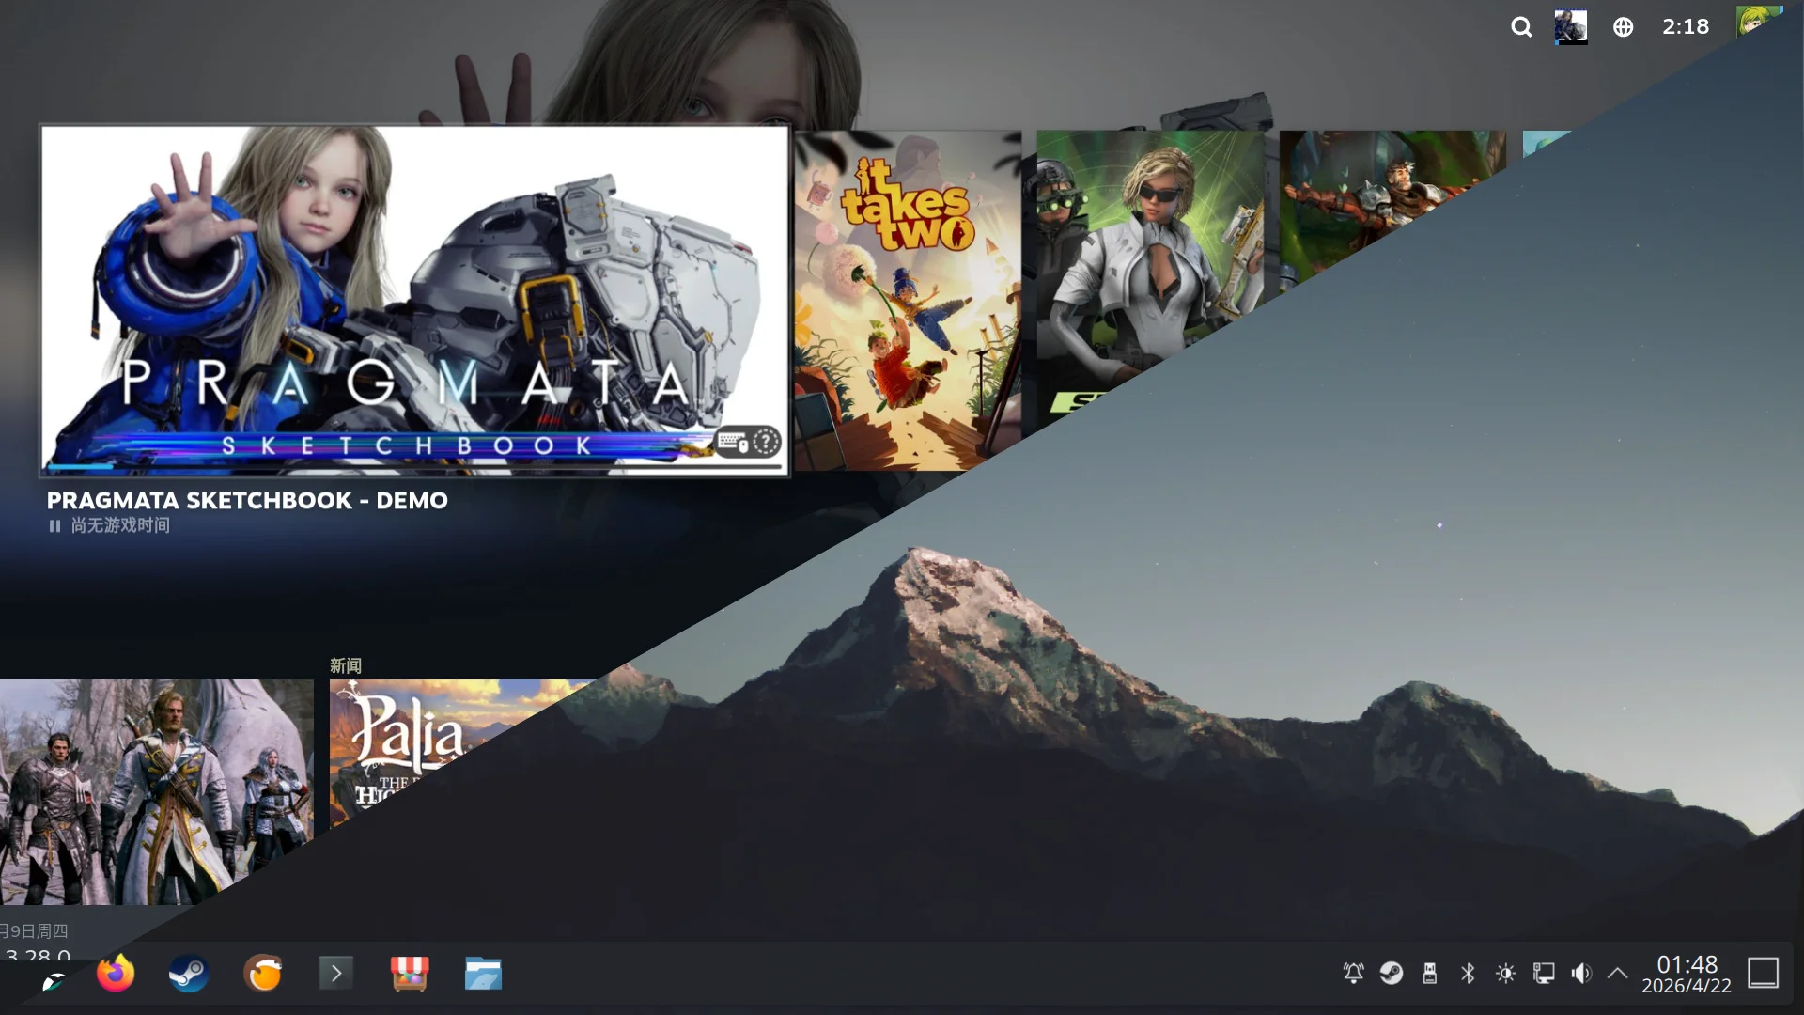1804x1015 pixels.
Task: Click the globe network icon
Action: (1623, 27)
